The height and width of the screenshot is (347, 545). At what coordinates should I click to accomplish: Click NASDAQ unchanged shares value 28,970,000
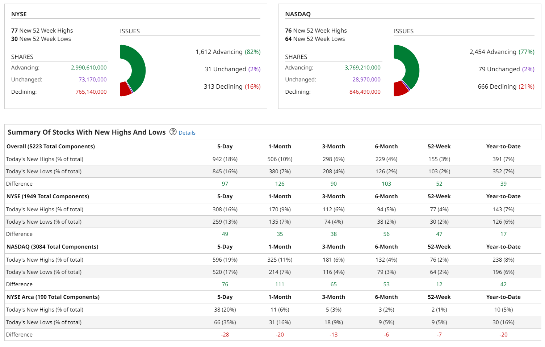[366, 80]
